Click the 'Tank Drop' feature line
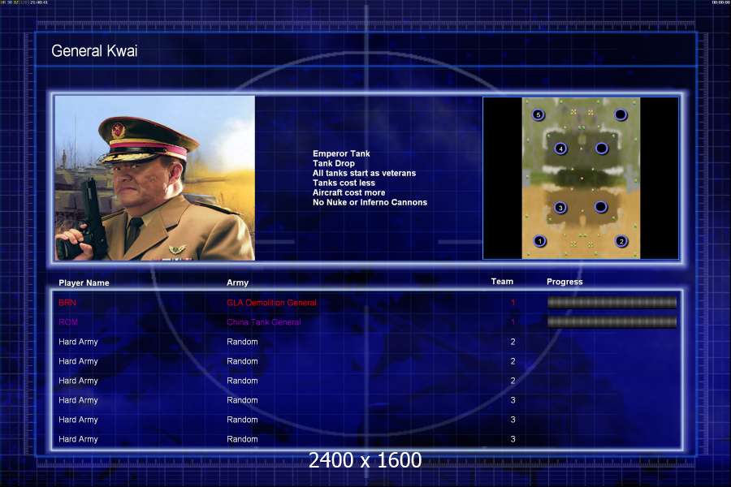Viewport: 731px width, 487px height. [334, 164]
